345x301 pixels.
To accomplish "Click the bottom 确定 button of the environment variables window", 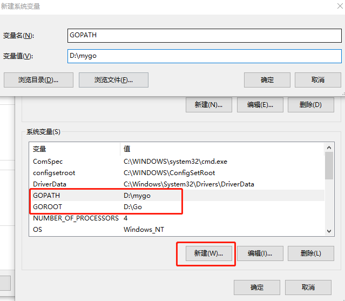I will [257, 287].
